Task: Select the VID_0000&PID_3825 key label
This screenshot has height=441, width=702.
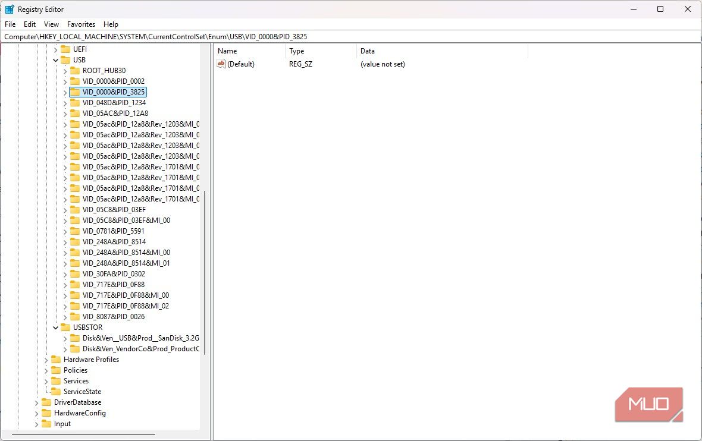Action: (x=114, y=92)
